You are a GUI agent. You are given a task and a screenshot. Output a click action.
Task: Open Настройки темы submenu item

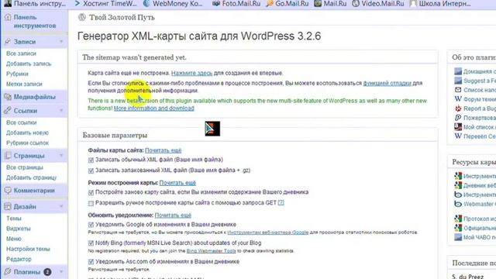click(x=28, y=249)
